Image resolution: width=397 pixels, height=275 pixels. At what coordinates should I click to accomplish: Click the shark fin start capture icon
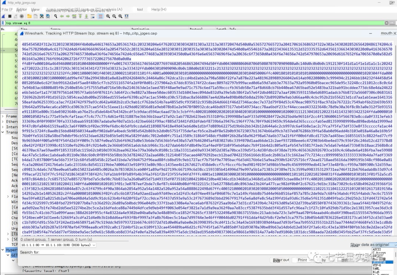point(3,16)
